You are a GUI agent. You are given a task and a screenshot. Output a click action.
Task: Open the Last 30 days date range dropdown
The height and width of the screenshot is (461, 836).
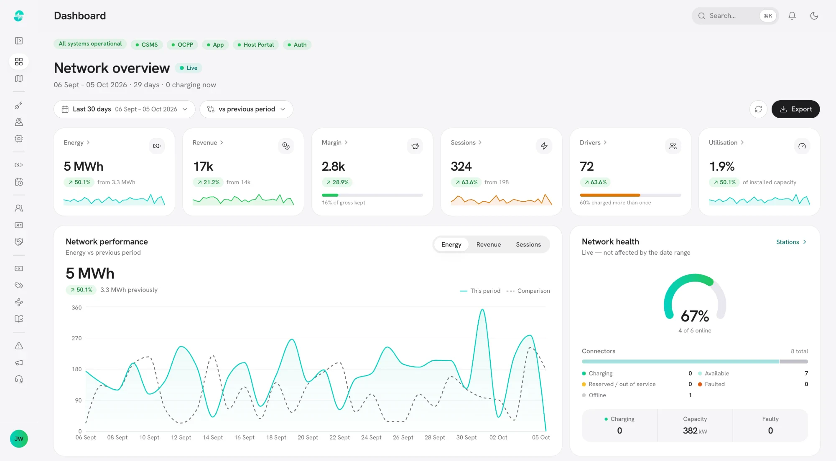point(125,109)
